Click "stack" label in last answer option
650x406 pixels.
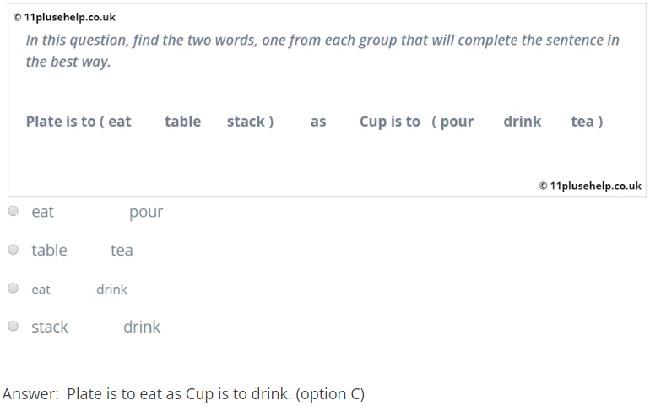(50, 327)
